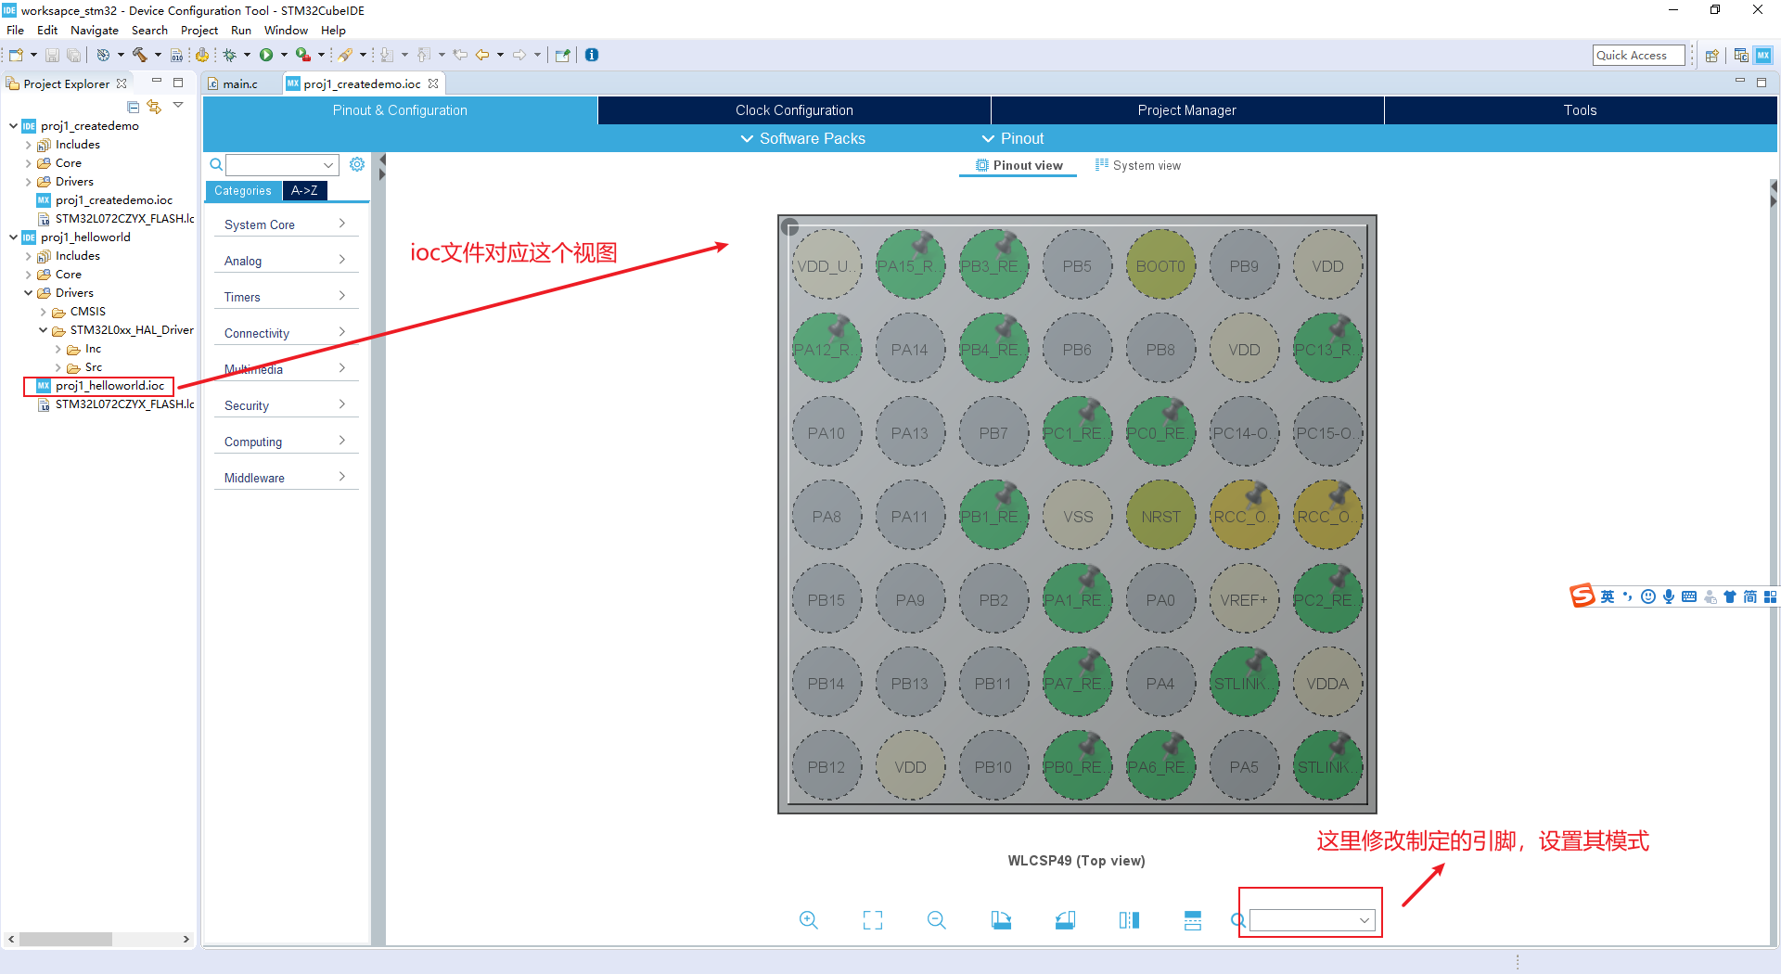
Task: Open the Pinout dropdown menu
Action: (1013, 138)
